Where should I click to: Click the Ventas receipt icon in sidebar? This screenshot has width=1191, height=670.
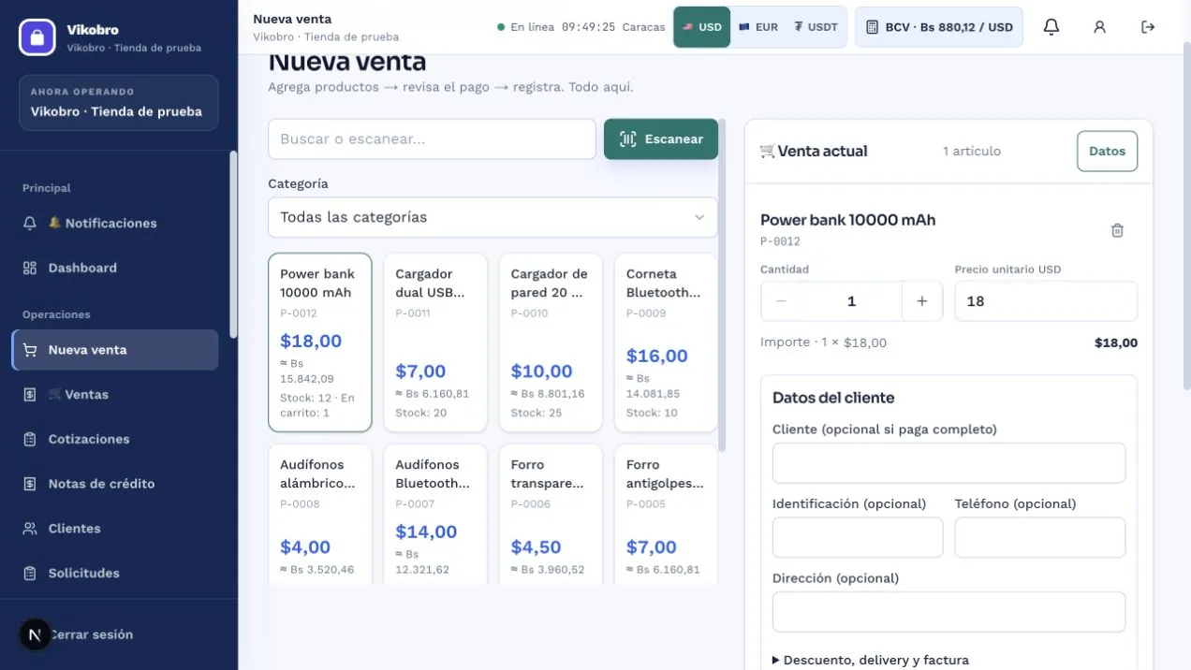(x=30, y=395)
